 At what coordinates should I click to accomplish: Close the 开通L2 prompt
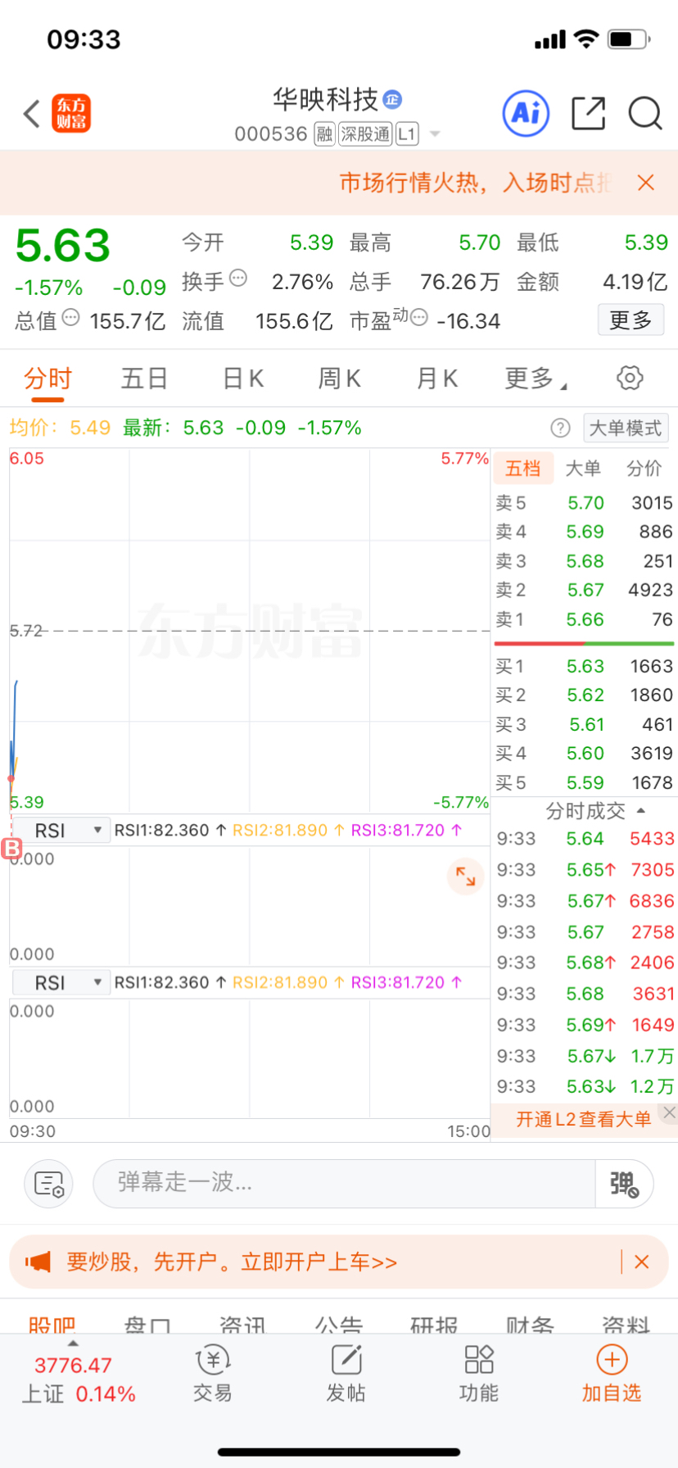point(669,1112)
